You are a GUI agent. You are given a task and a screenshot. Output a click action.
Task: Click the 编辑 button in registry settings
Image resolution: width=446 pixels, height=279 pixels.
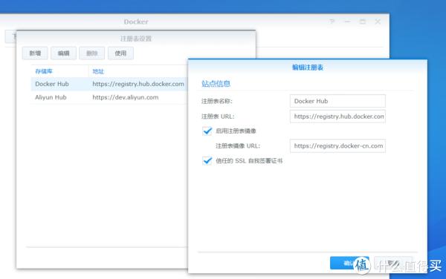tap(63, 53)
